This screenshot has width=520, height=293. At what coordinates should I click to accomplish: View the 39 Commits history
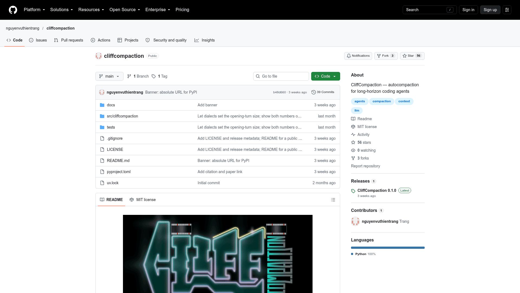point(323,92)
